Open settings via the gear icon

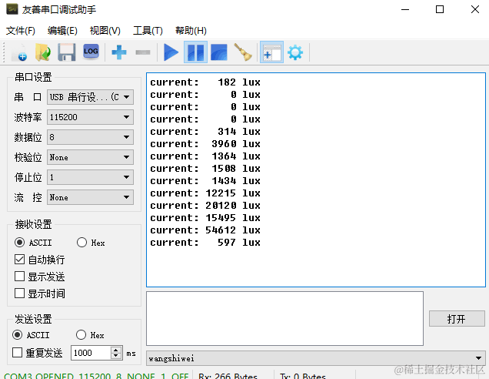295,52
